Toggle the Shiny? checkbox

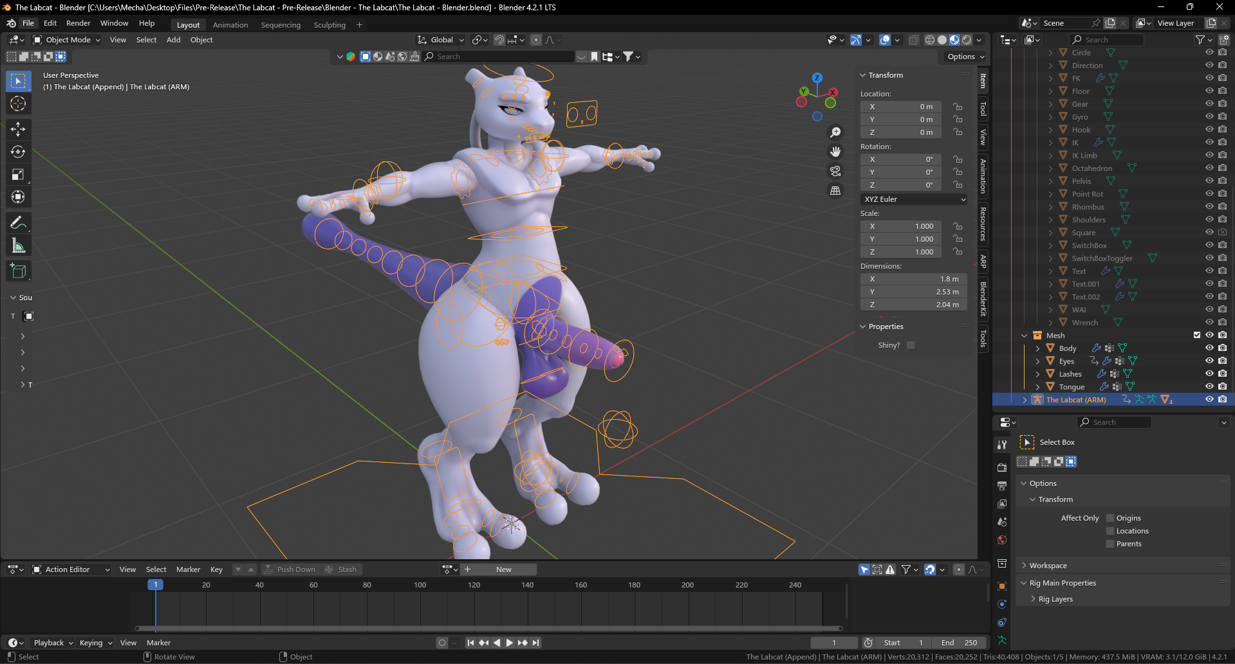pyautogui.click(x=911, y=345)
